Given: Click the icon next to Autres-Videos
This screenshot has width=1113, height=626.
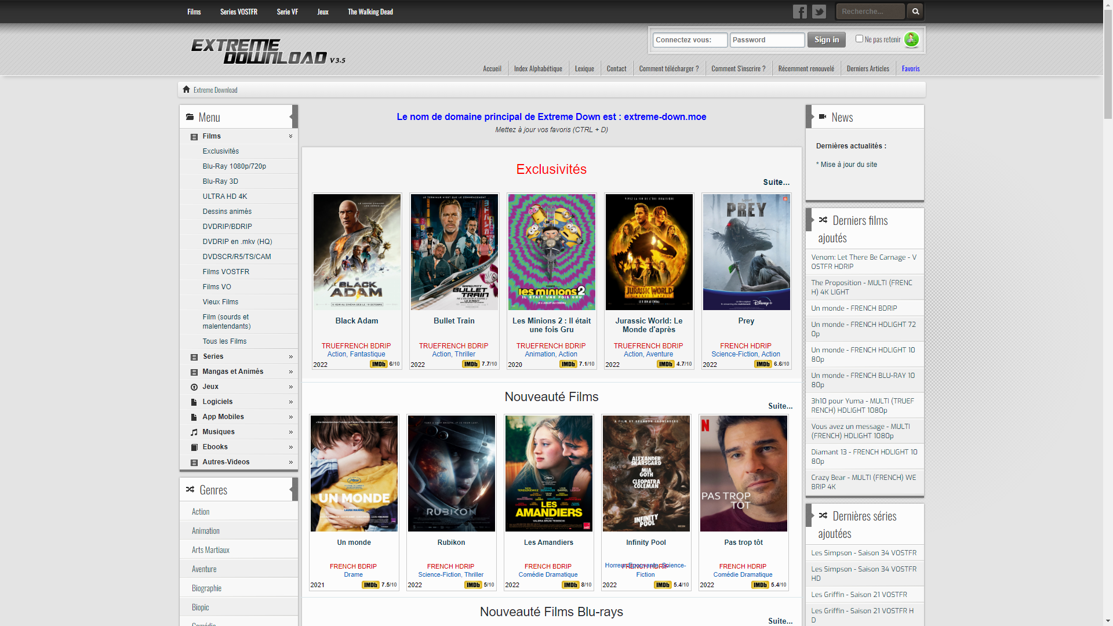Looking at the screenshot, I should (x=194, y=463).
